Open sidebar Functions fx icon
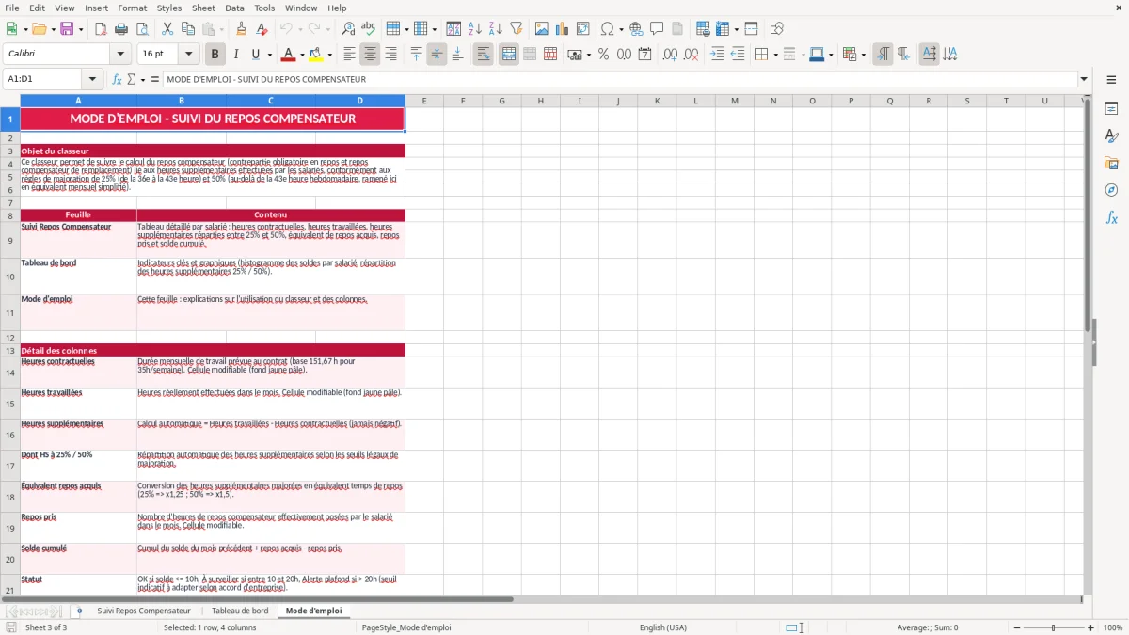 pos(1111,218)
